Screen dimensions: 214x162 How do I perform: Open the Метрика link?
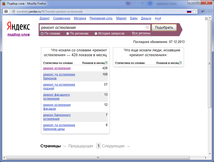(x=80, y=18)
